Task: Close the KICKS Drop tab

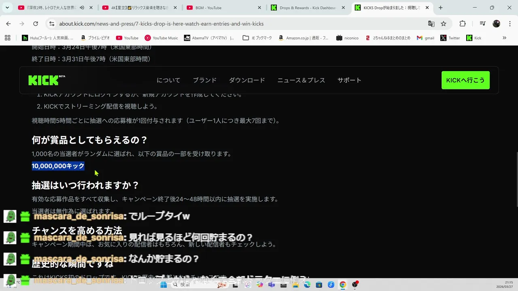Action: [427, 8]
